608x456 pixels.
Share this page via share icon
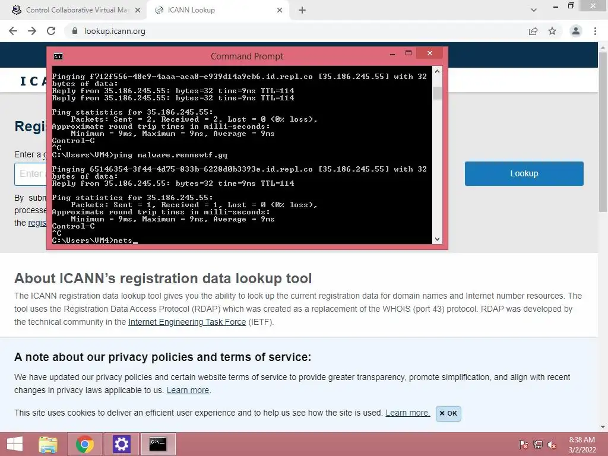533,31
